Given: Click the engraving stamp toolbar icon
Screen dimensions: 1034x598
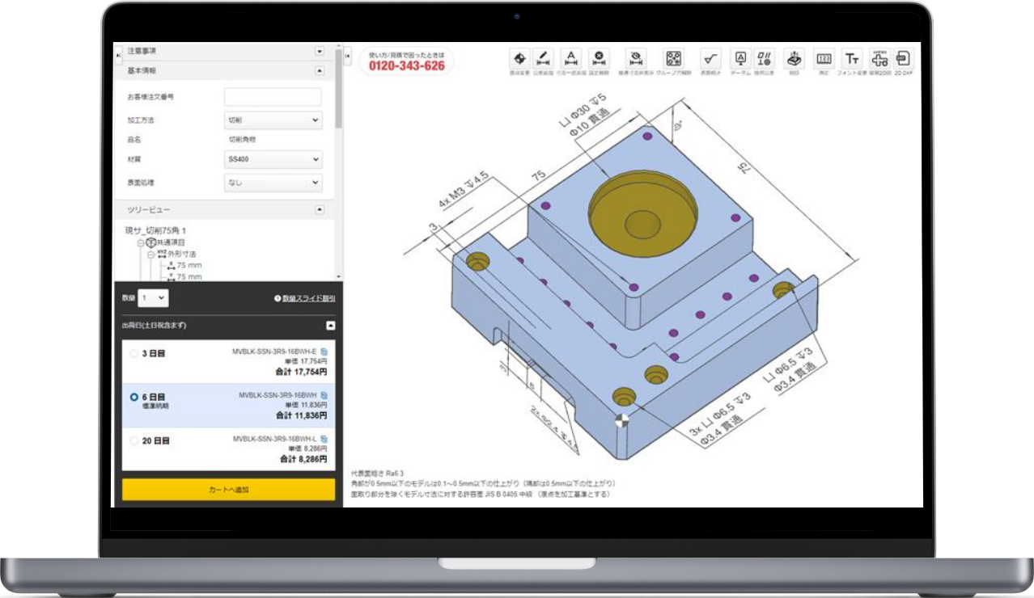Looking at the screenshot, I should pos(795,59).
